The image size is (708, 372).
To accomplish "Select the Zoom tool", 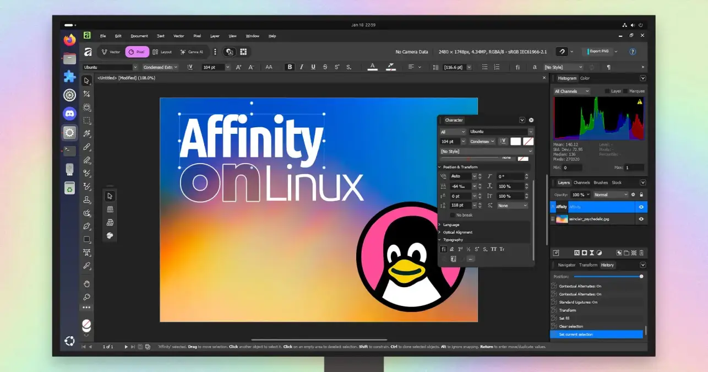I will (86, 296).
